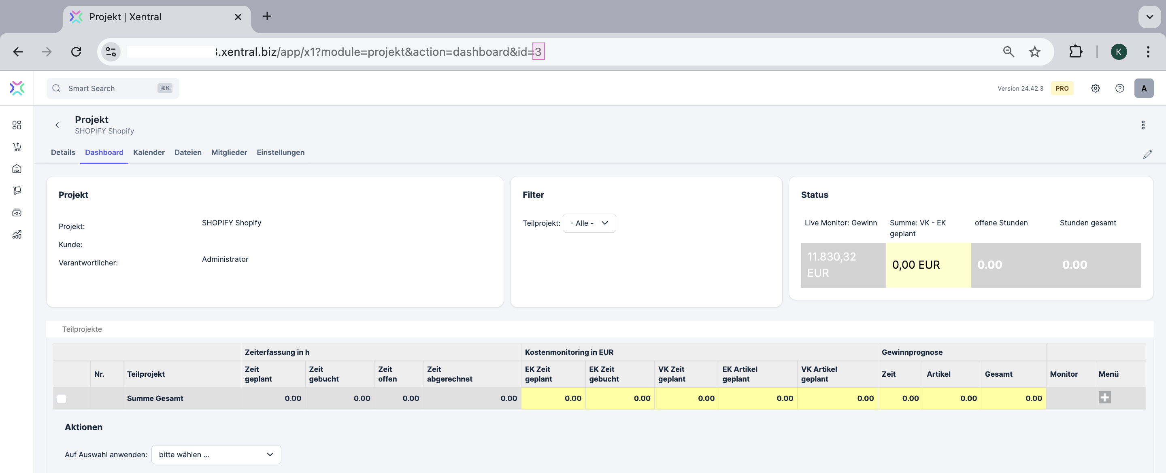Click the pencil edit icon
Image resolution: width=1166 pixels, height=473 pixels.
pos(1147,155)
